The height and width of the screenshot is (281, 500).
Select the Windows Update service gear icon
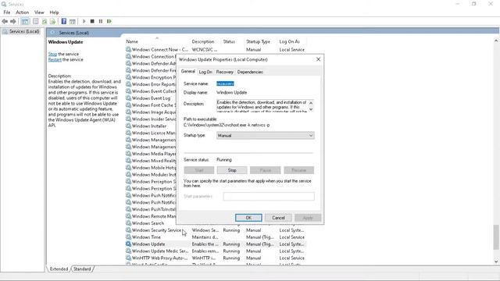click(x=128, y=244)
